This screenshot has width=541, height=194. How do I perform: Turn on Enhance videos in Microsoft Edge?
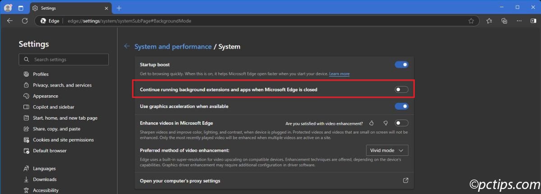coord(402,123)
